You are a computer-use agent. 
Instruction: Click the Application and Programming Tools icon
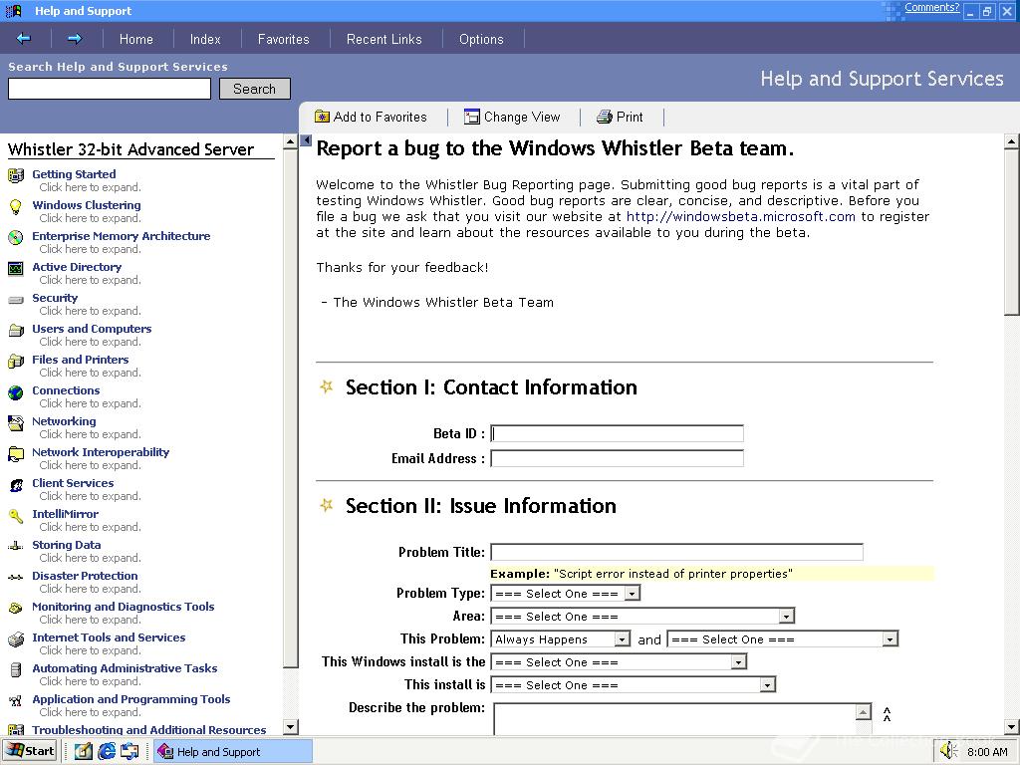(x=16, y=700)
